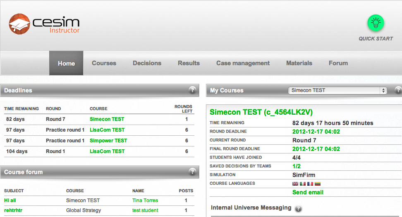Click the Send email link
402x217 pixels.
pos(308,192)
